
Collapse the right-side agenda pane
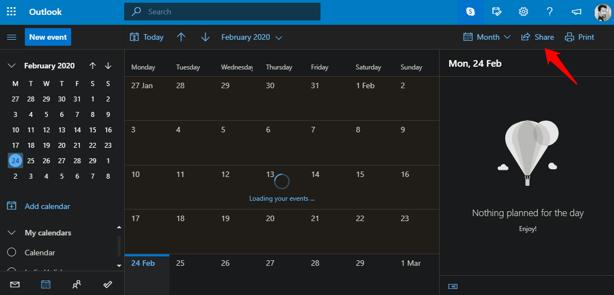pyautogui.click(x=453, y=286)
